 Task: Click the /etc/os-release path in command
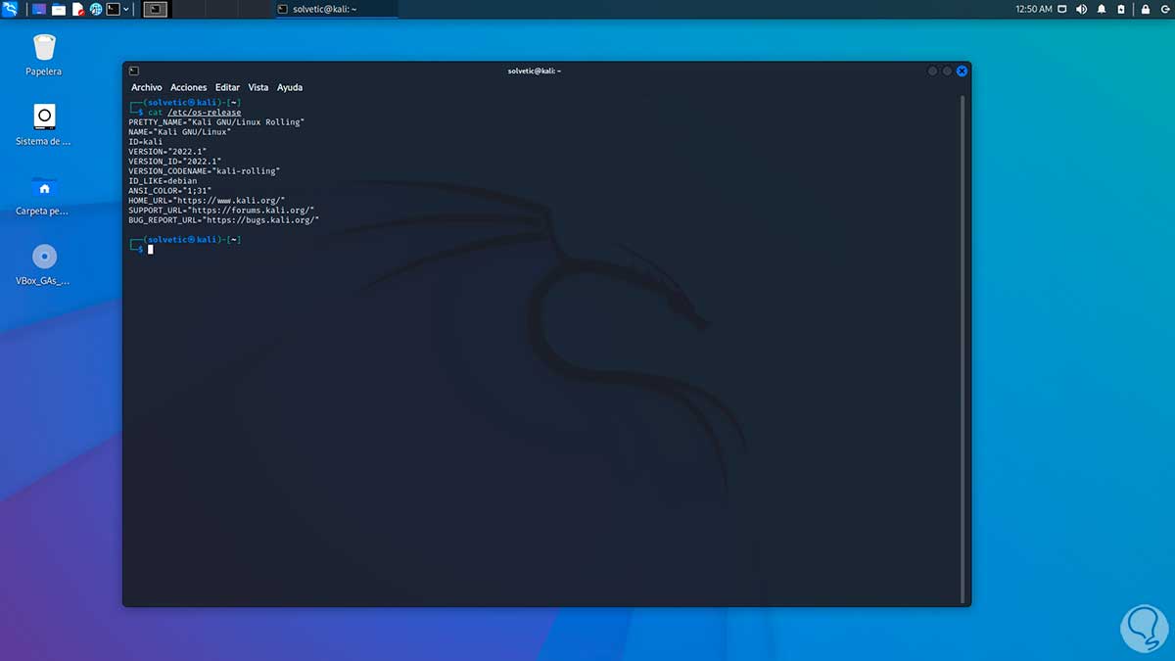point(204,113)
